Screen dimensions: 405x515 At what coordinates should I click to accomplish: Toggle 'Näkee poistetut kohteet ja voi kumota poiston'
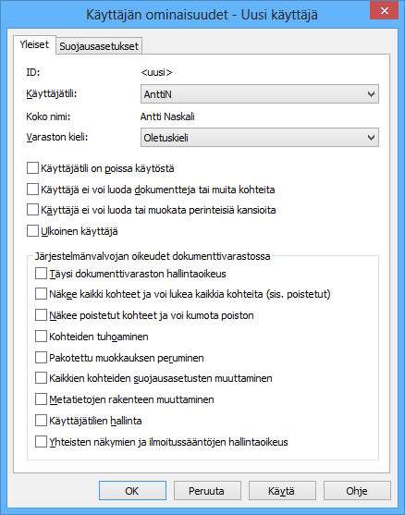(41, 315)
